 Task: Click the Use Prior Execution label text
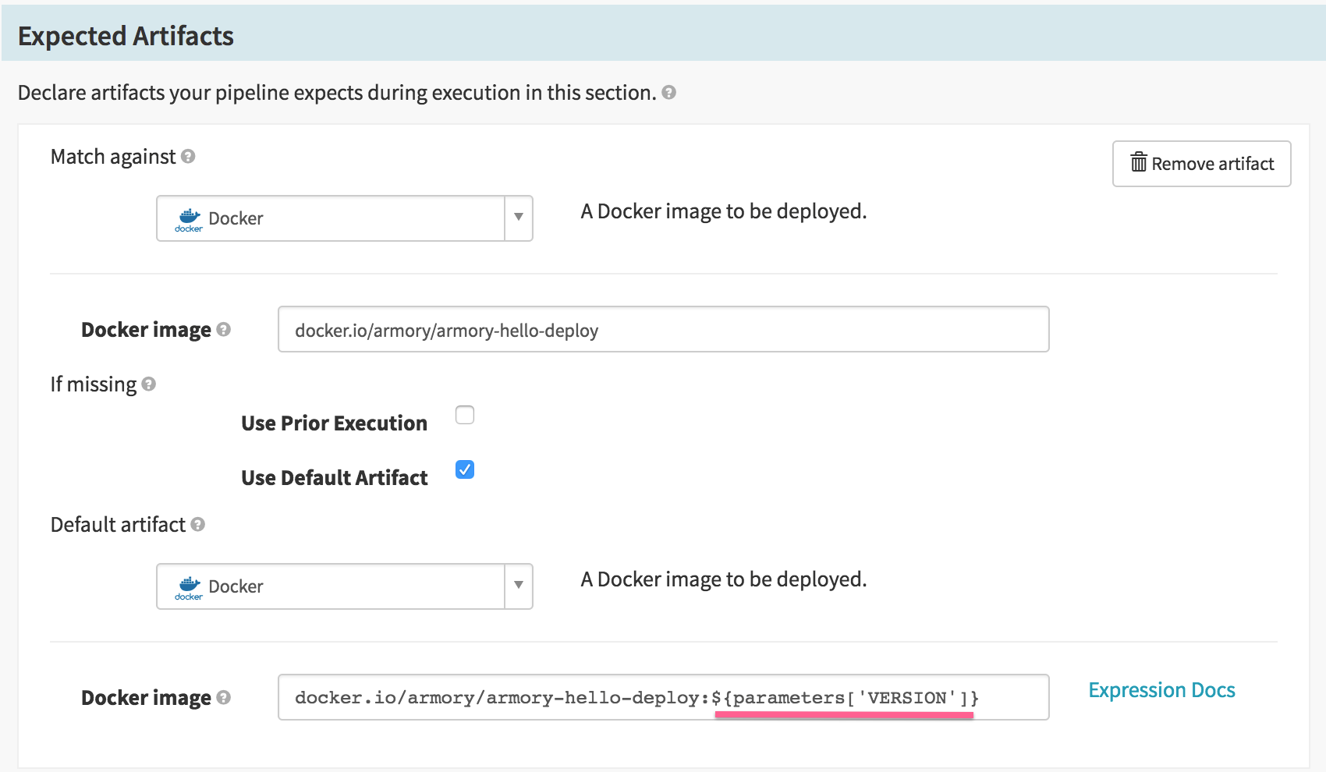click(334, 423)
